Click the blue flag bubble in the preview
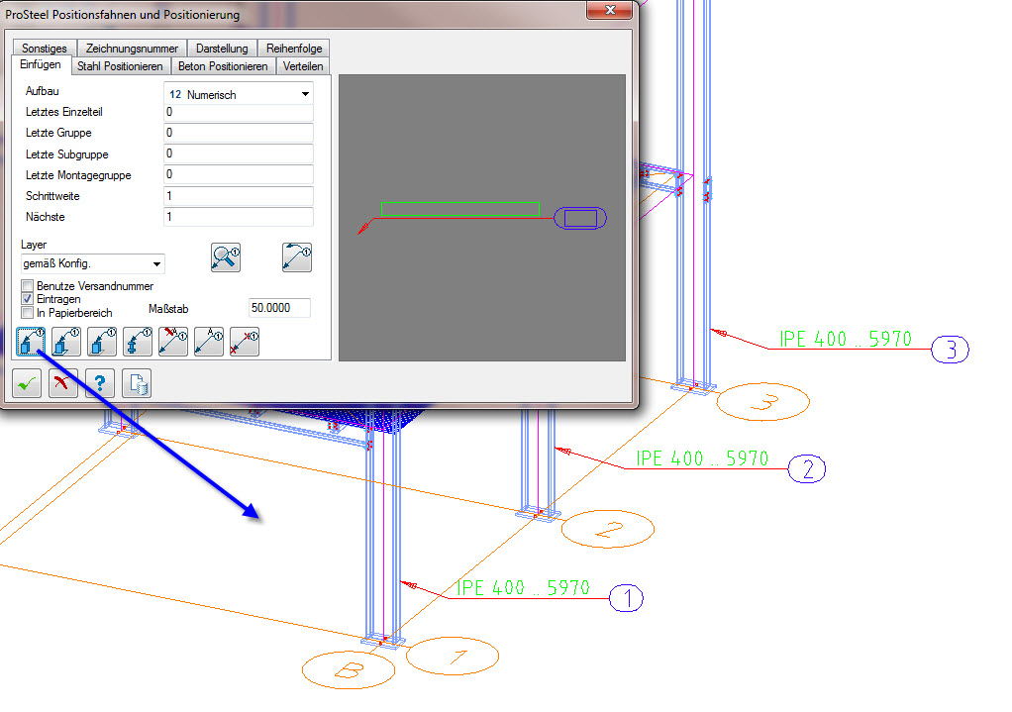Image resolution: width=1012 pixels, height=712 pixels. tap(580, 218)
